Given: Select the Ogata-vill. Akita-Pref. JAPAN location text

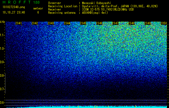Looking at the screenshot, I should [x=120, y=6].
